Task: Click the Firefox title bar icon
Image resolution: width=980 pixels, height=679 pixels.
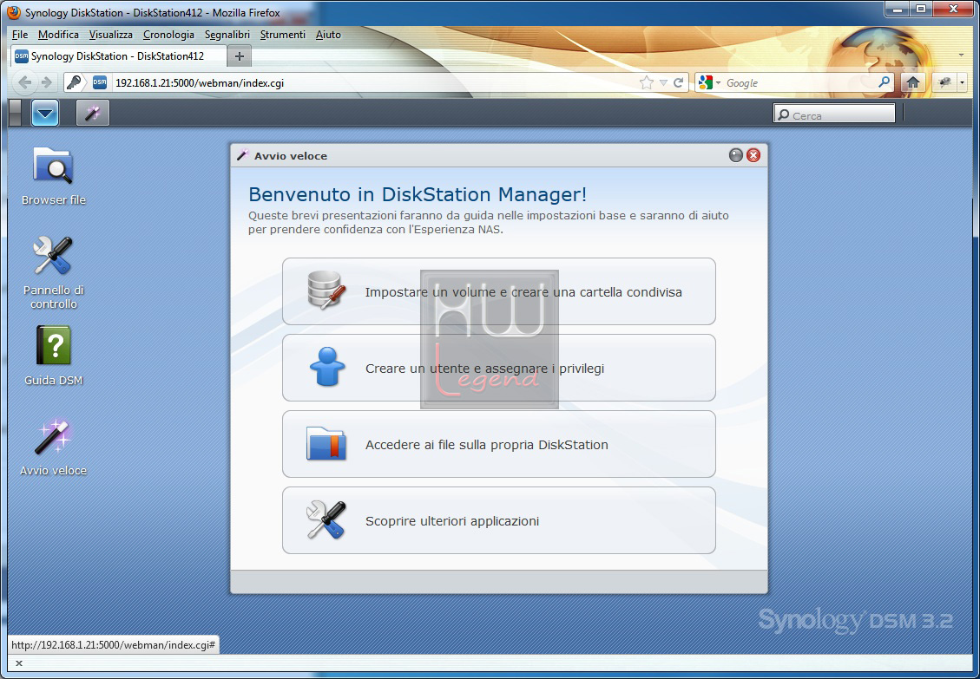Action: point(14,12)
